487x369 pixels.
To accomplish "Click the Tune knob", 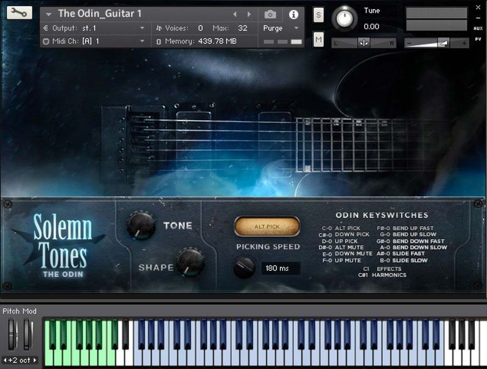I will (x=344, y=18).
